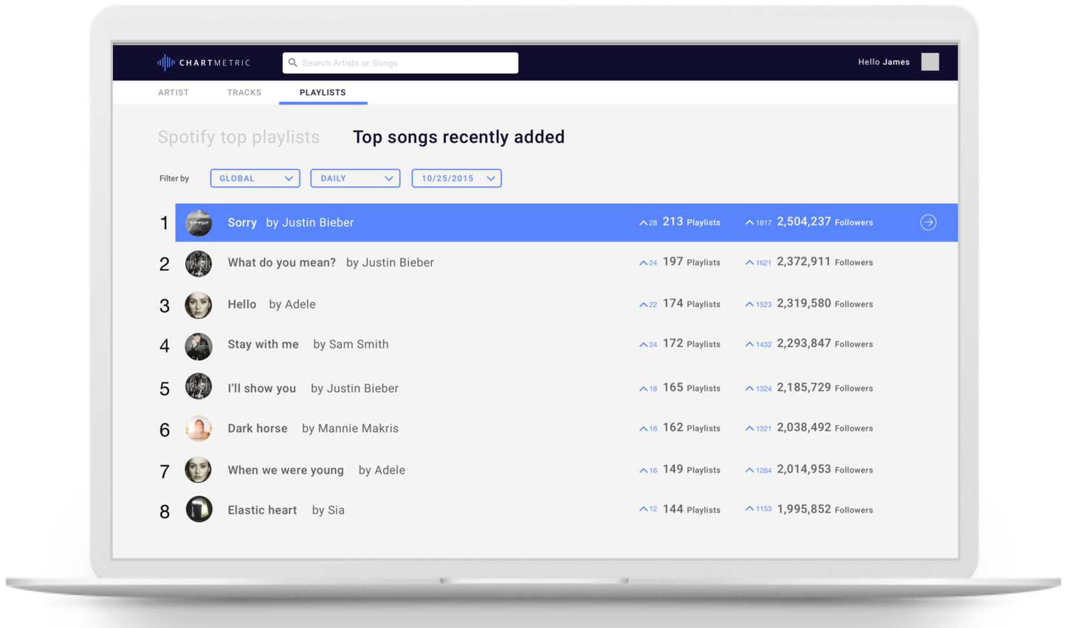Click the up arrow next to 12 on Elastic heart row
Screen dimensions: 1065x628
tap(643, 509)
